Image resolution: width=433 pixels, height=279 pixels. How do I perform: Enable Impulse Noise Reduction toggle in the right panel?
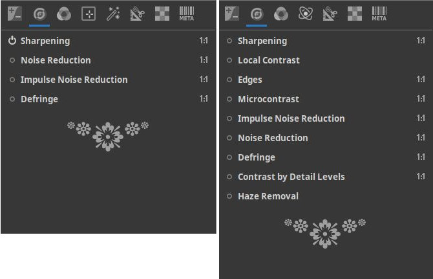click(229, 118)
